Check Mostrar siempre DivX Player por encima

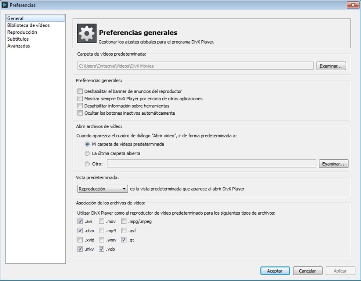pyautogui.click(x=80, y=99)
